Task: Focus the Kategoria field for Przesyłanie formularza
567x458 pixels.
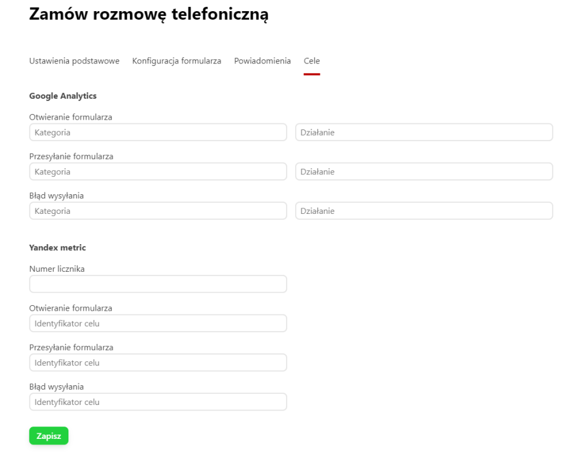Action: (x=158, y=171)
